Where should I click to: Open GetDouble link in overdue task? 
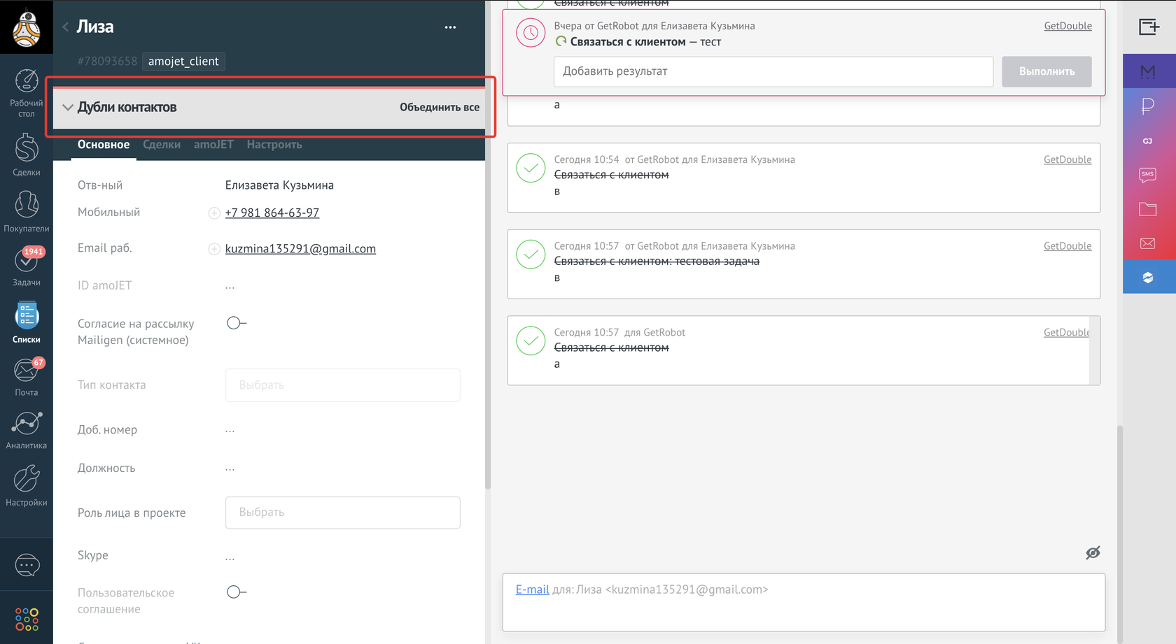[x=1067, y=26]
